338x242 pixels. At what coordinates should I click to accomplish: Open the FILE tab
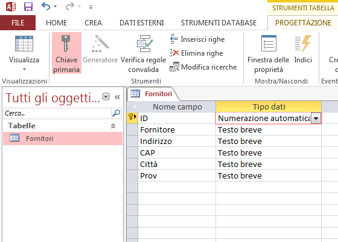point(18,23)
